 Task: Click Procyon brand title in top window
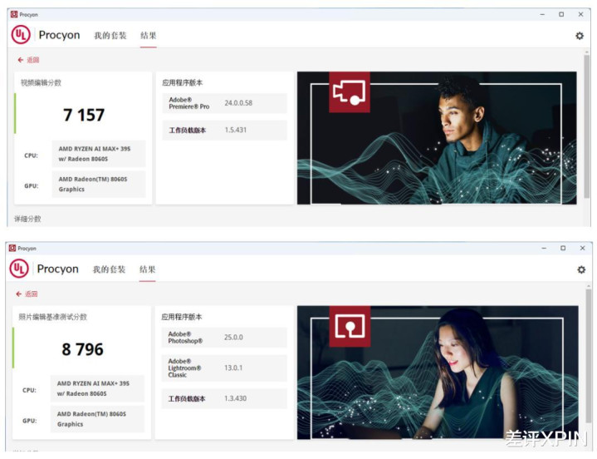coord(60,35)
